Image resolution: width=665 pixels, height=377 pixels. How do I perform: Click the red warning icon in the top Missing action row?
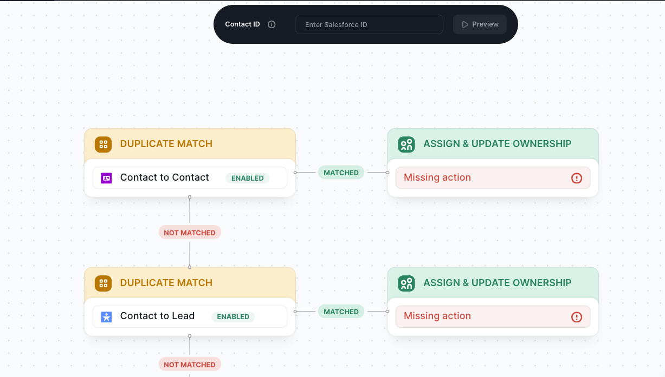pyautogui.click(x=577, y=178)
